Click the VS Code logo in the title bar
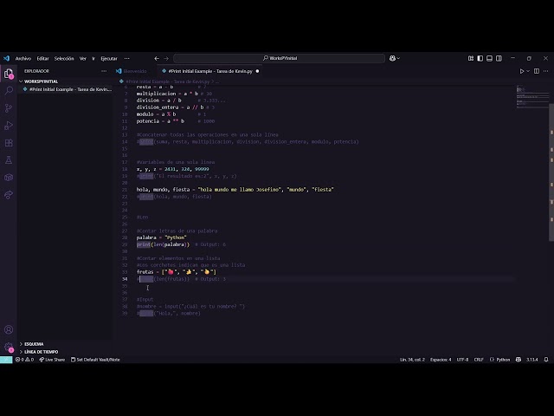554x416 pixels. coord(6,58)
